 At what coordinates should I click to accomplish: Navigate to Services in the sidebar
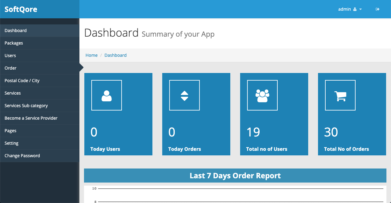click(x=40, y=93)
